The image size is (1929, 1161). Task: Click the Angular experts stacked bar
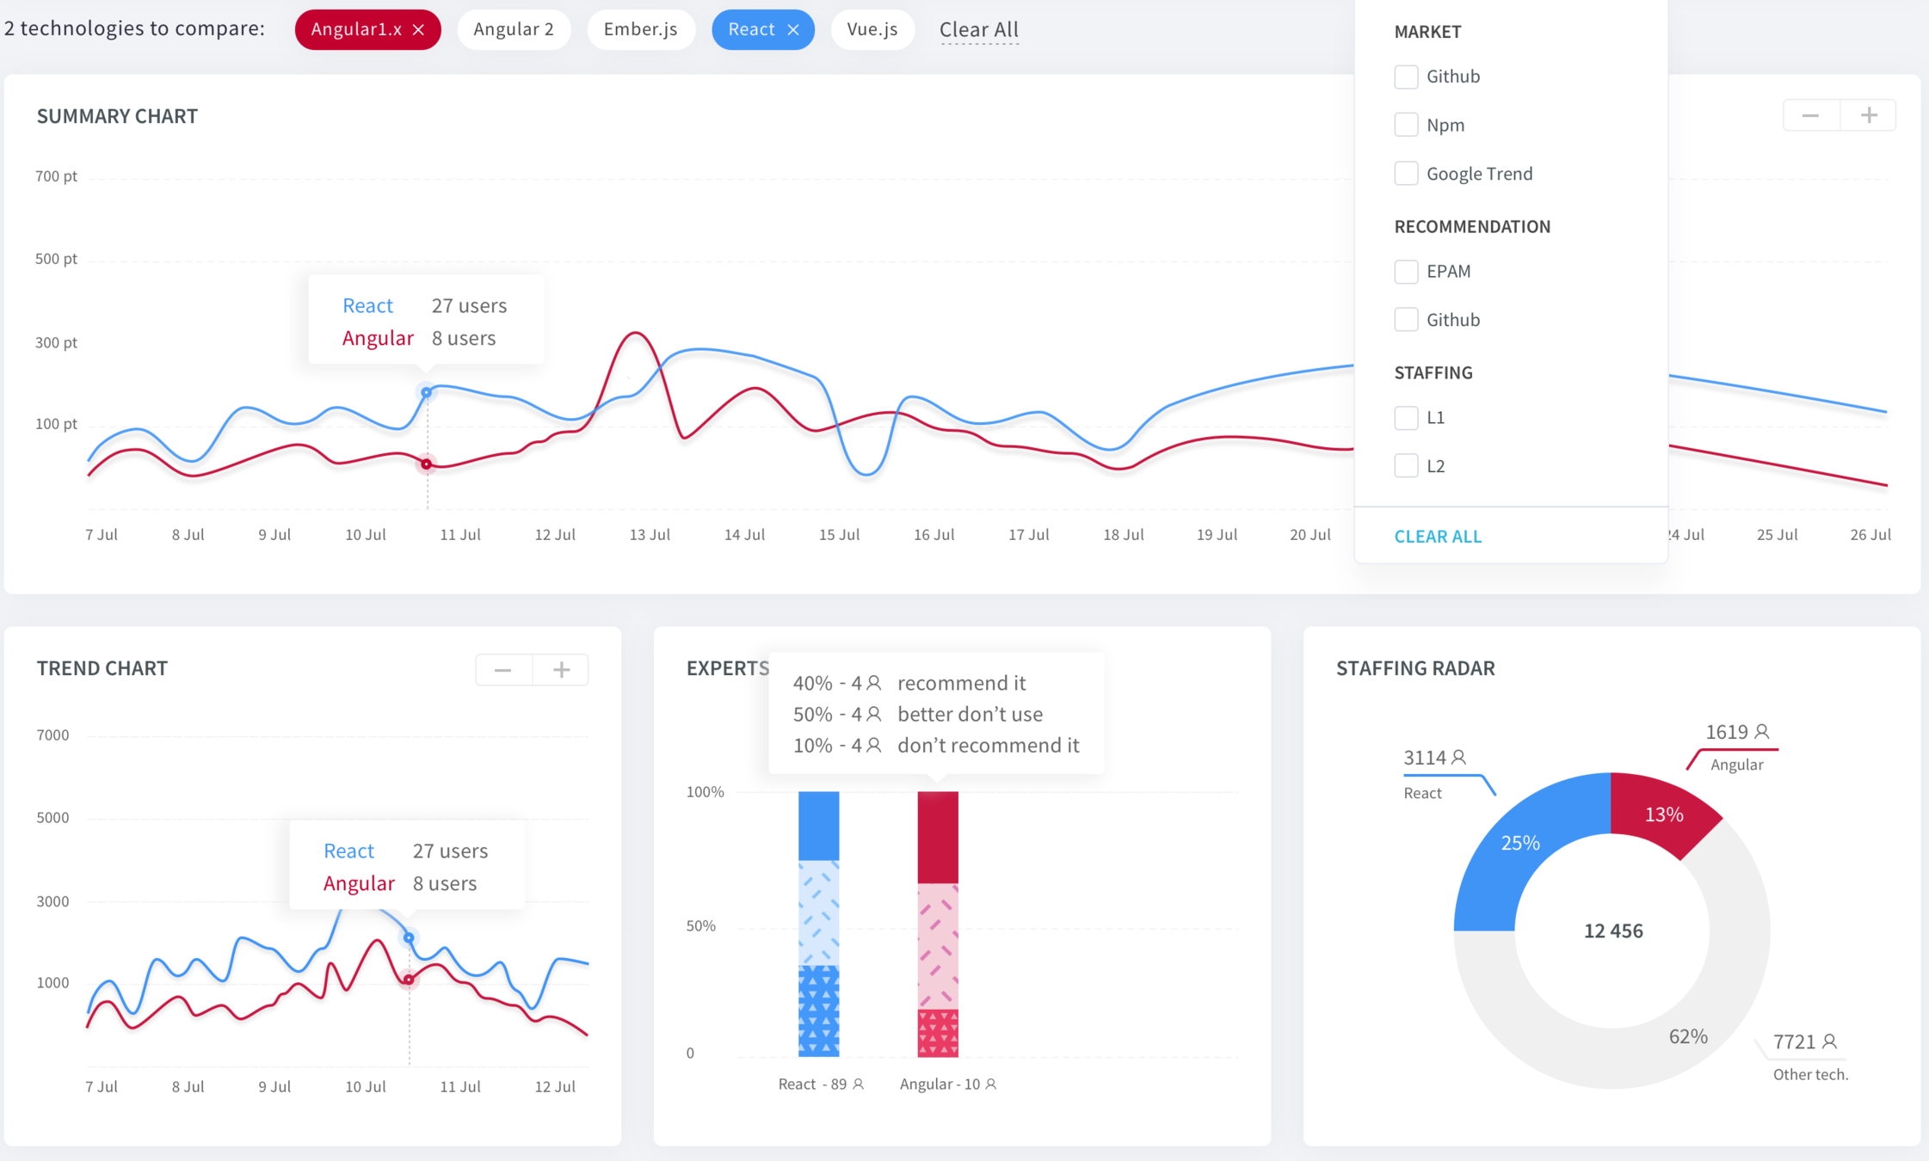tap(937, 924)
